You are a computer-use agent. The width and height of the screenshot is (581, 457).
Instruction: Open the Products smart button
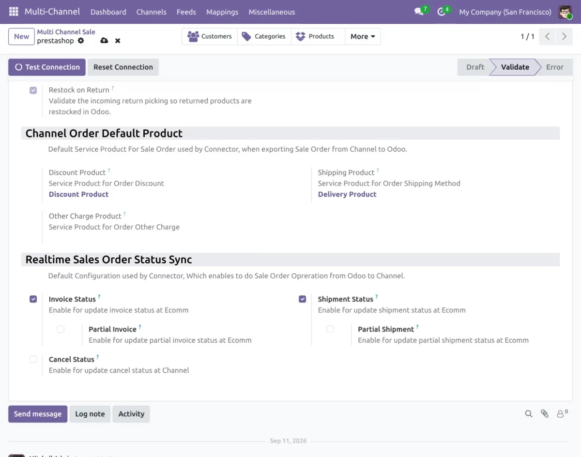[x=318, y=36]
